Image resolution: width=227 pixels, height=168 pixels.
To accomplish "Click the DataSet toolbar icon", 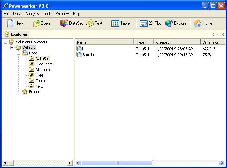I will 64,23.
